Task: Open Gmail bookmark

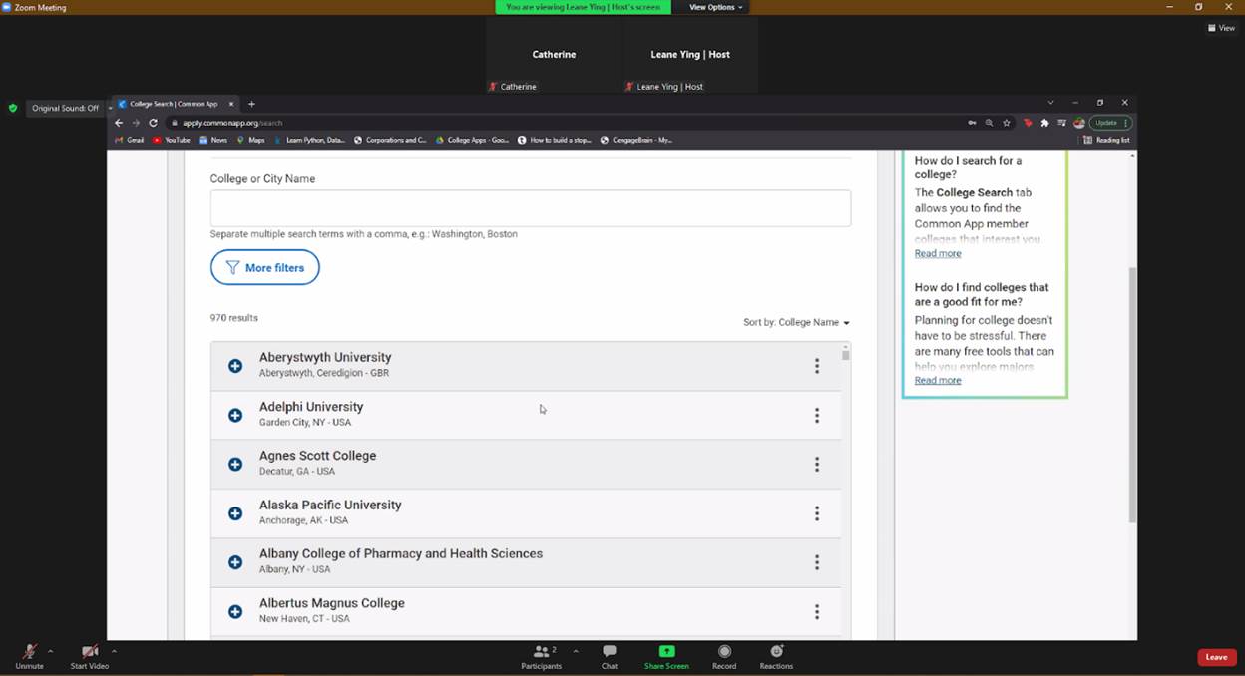Action: pyautogui.click(x=130, y=140)
